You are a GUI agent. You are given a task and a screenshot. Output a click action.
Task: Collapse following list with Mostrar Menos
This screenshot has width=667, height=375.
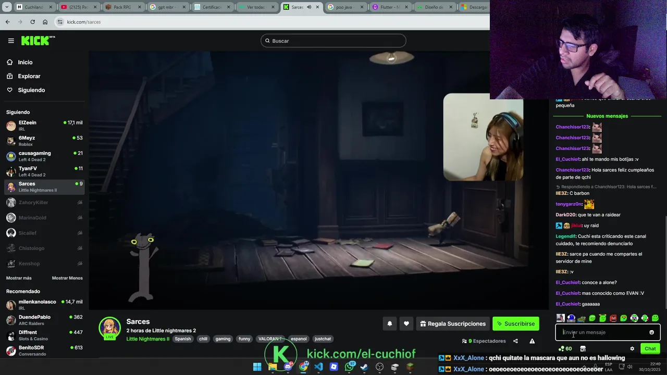coord(67,278)
